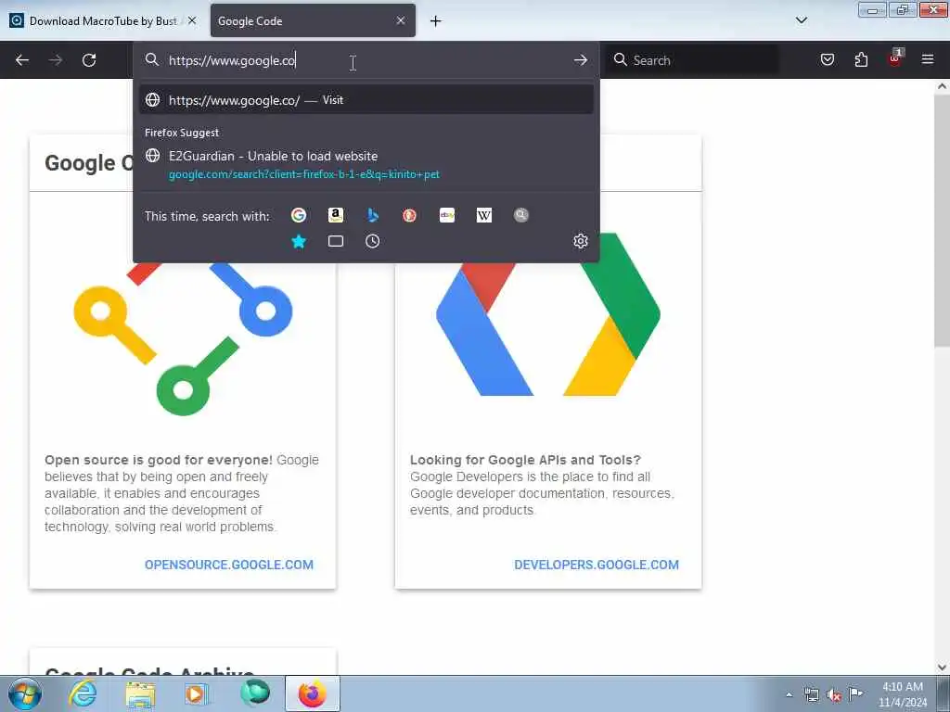Click 'Open source is good for everyone!' text

coord(159,460)
